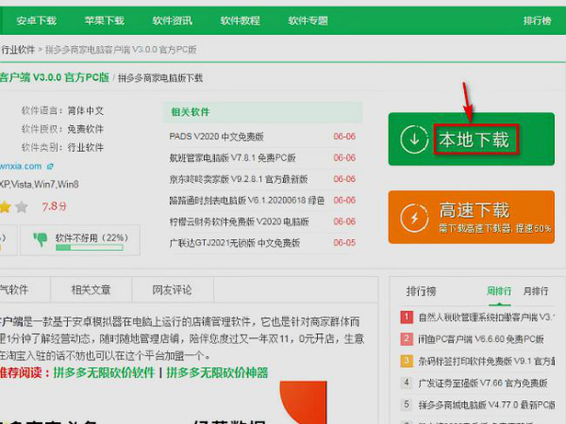Viewport: 566px width, 424px height.
Task: Click the gray number 5 rank badge
Action: [x=407, y=405]
